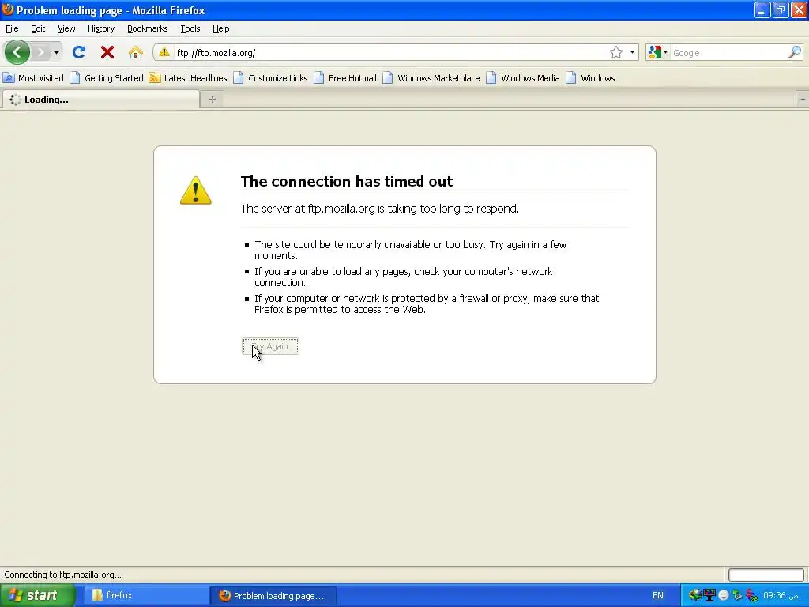Click the Forward navigation arrow

tap(41, 52)
